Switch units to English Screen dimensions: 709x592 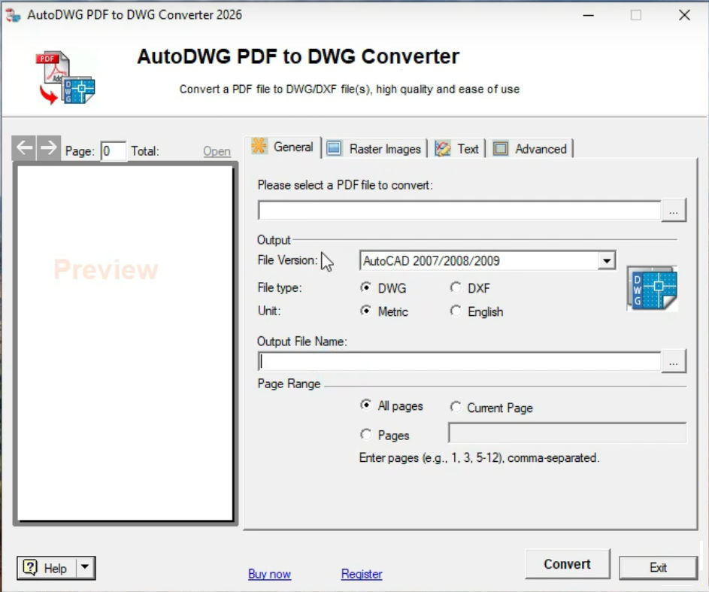click(456, 311)
